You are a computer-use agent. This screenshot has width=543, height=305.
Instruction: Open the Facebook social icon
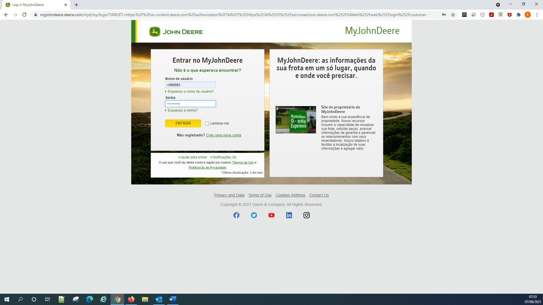point(236,215)
